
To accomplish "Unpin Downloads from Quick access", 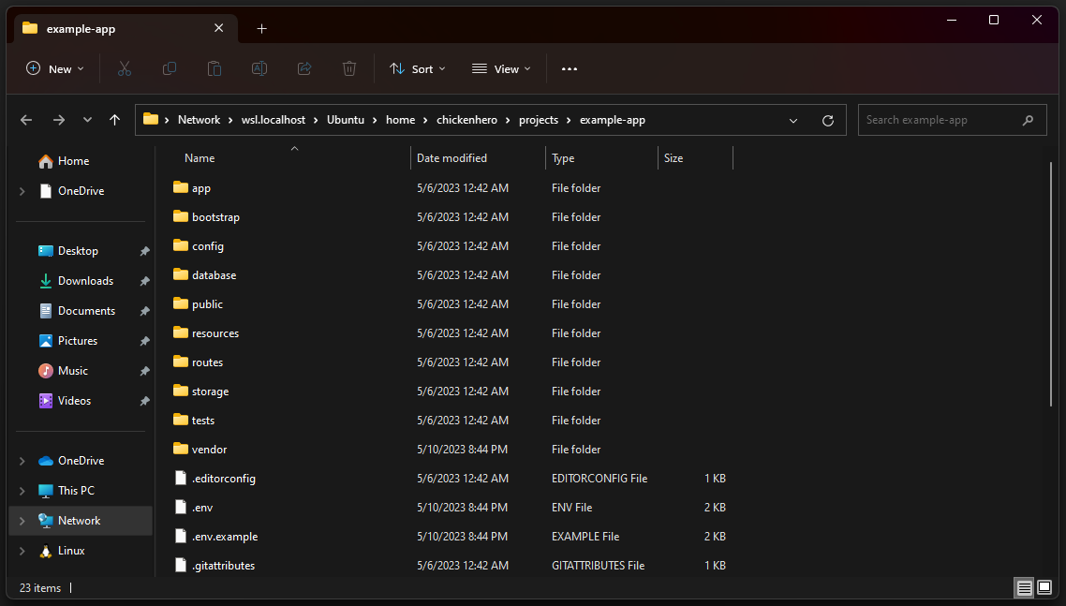I will click(x=144, y=281).
